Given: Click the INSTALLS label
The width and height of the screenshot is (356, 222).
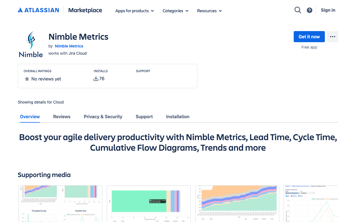Looking at the screenshot, I should tap(101, 71).
